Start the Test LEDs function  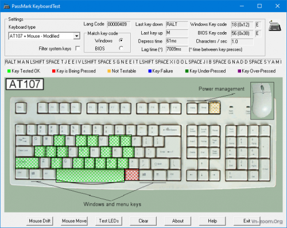coord(109,221)
